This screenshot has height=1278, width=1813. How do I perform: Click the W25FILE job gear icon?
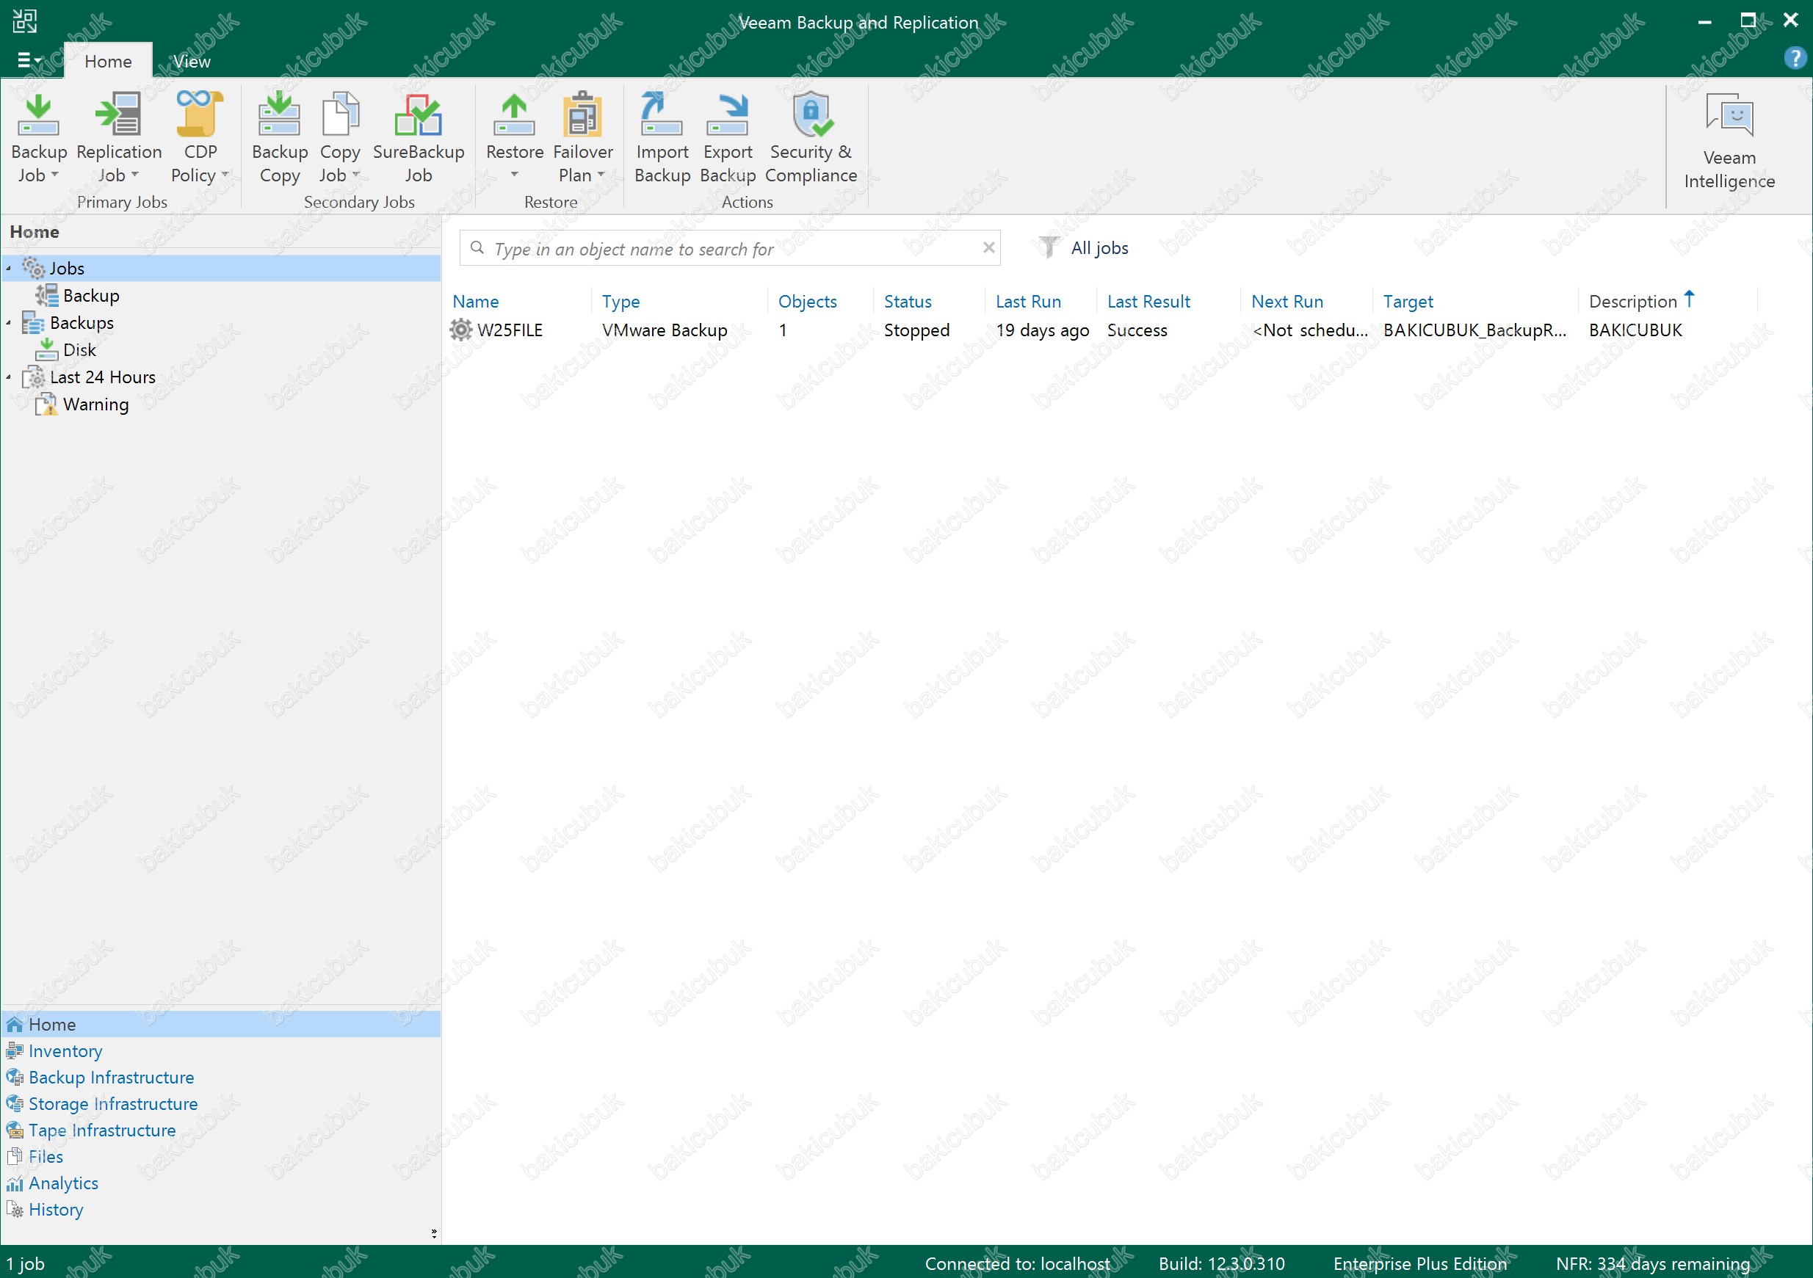pyautogui.click(x=460, y=330)
